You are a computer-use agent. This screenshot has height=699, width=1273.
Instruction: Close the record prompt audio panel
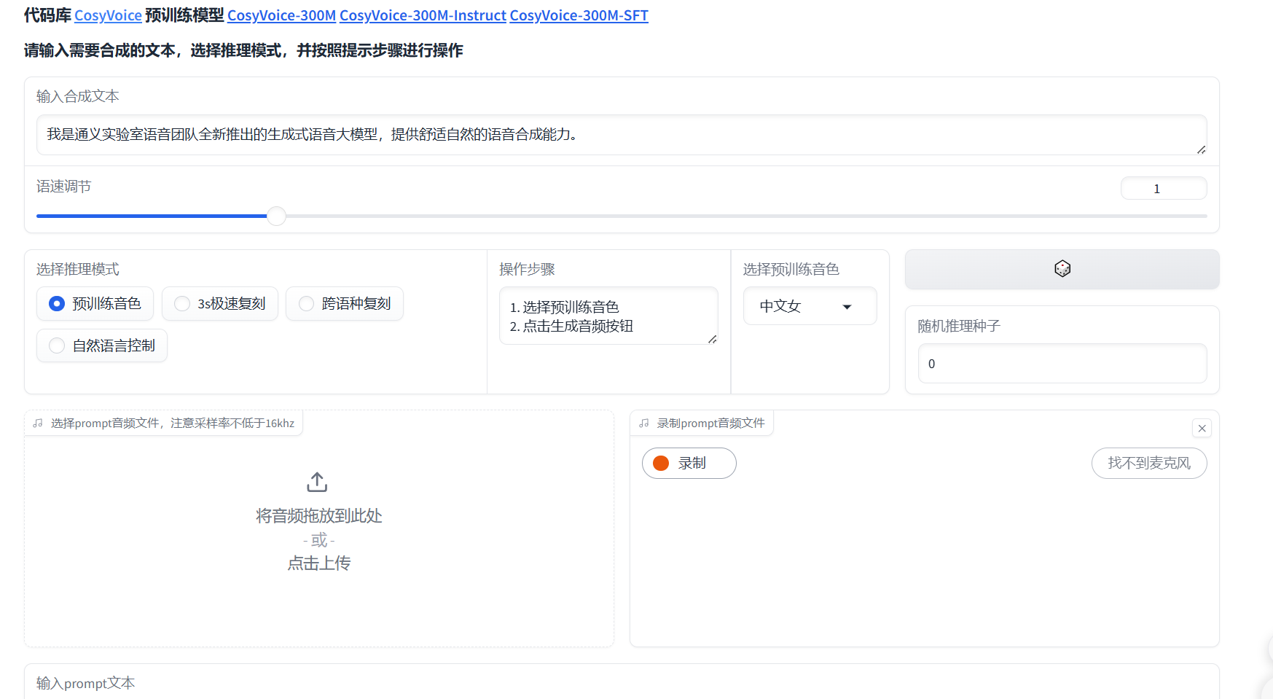tap(1202, 429)
